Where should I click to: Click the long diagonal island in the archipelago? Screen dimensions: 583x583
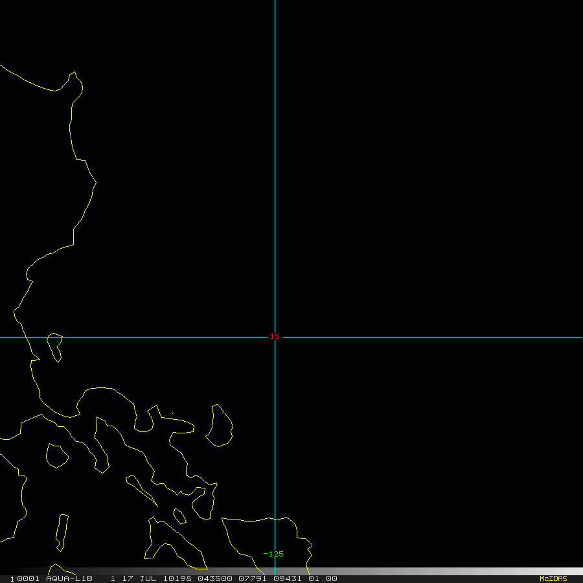point(141,491)
